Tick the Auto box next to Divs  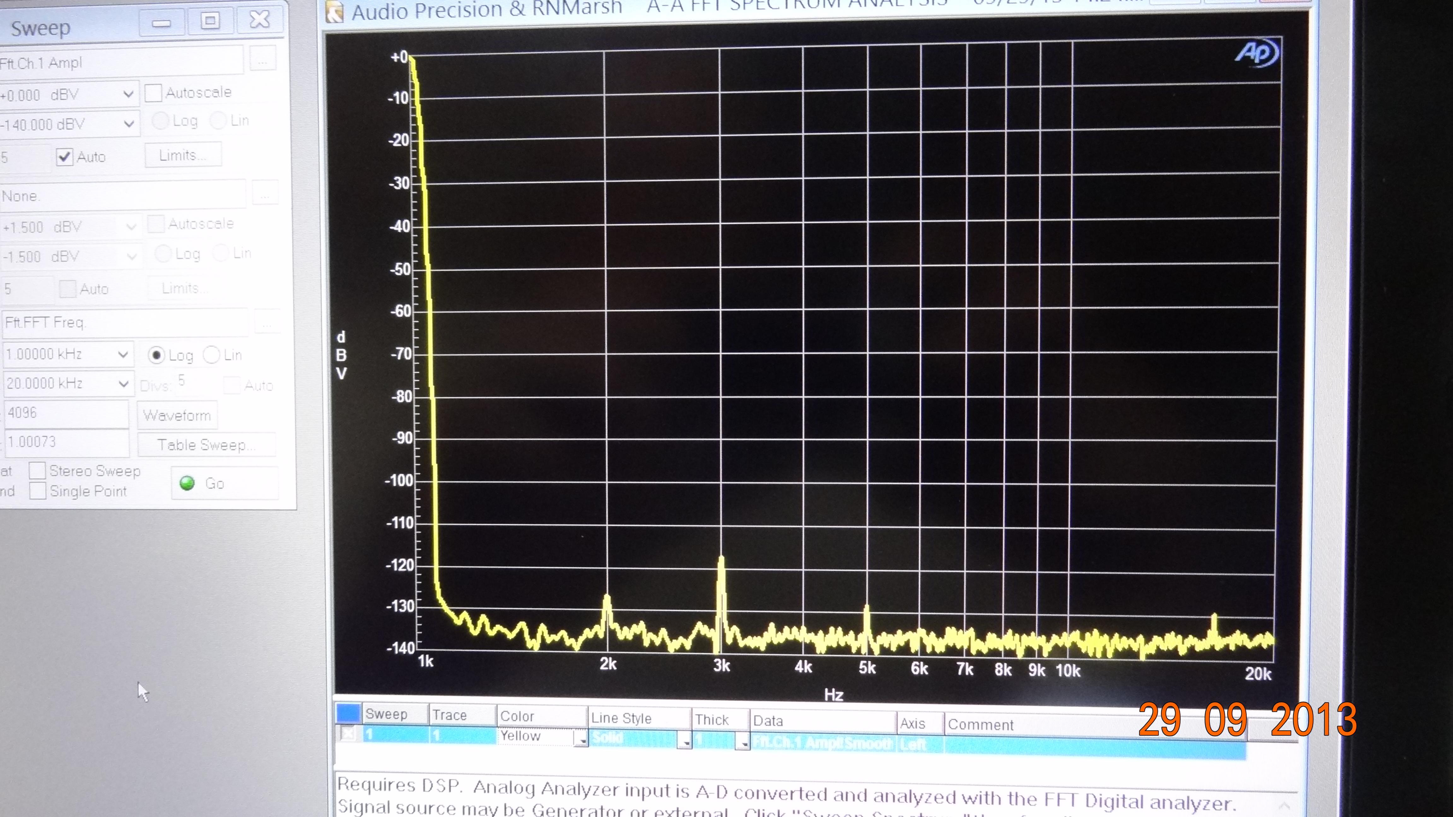(231, 385)
